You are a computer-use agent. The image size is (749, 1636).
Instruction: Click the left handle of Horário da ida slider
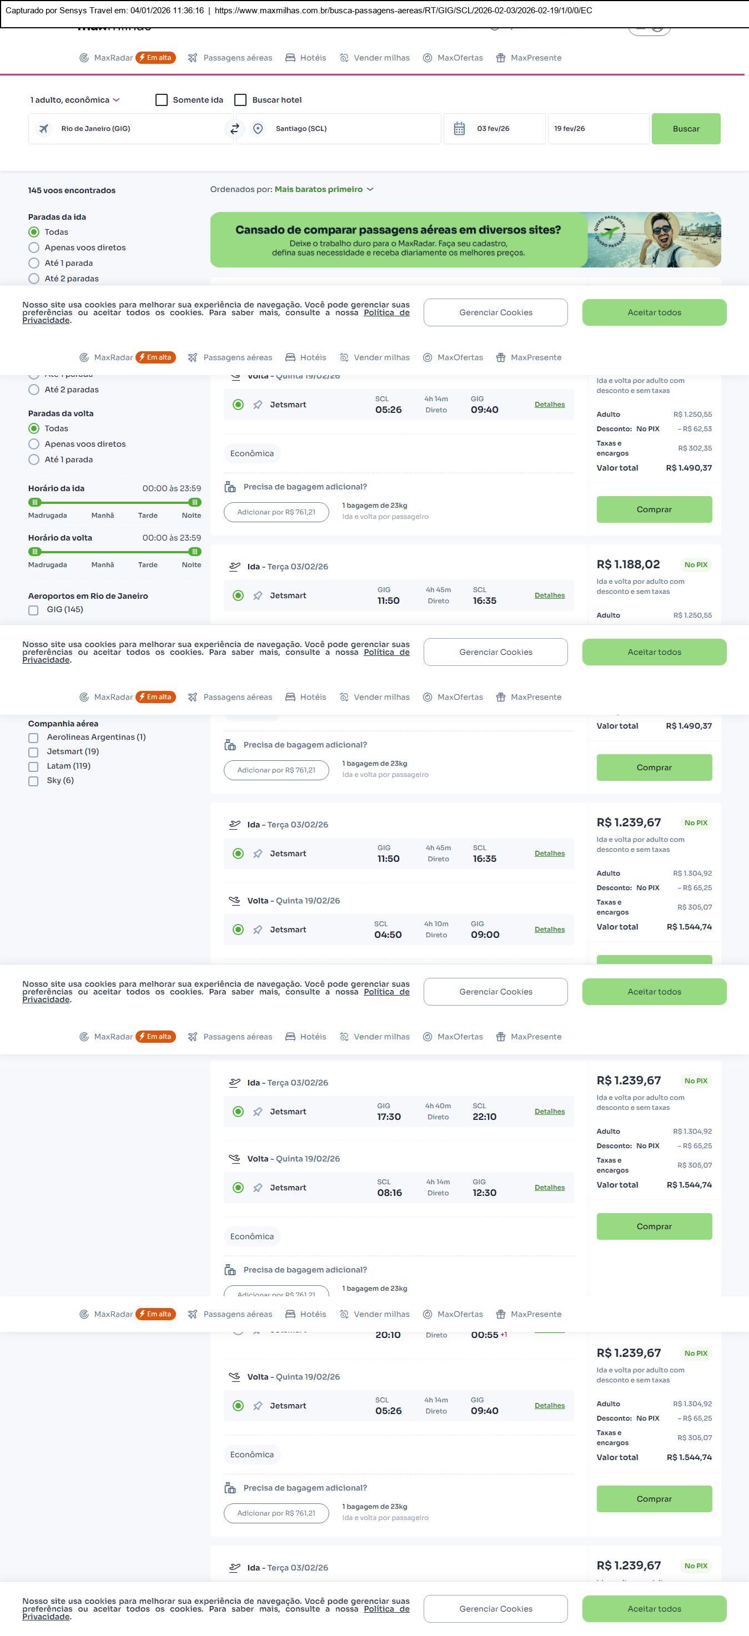pyautogui.click(x=35, y=502)
